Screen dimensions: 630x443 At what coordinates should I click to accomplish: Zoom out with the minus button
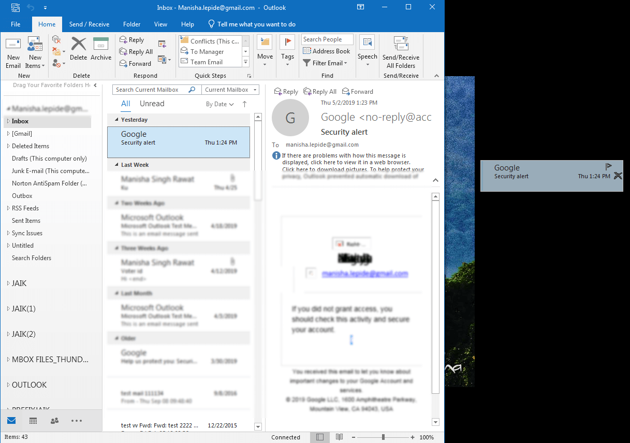tap(354, 437)
